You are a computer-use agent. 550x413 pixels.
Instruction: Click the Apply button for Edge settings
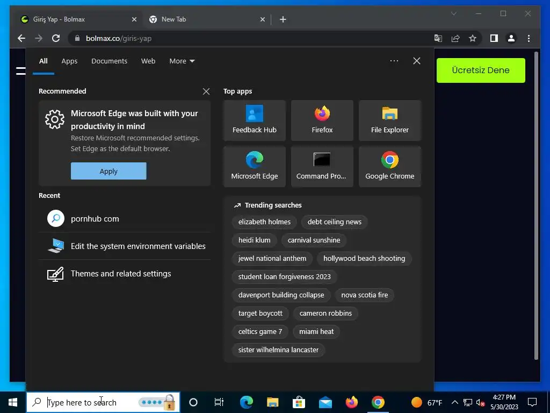coord(108,171)
